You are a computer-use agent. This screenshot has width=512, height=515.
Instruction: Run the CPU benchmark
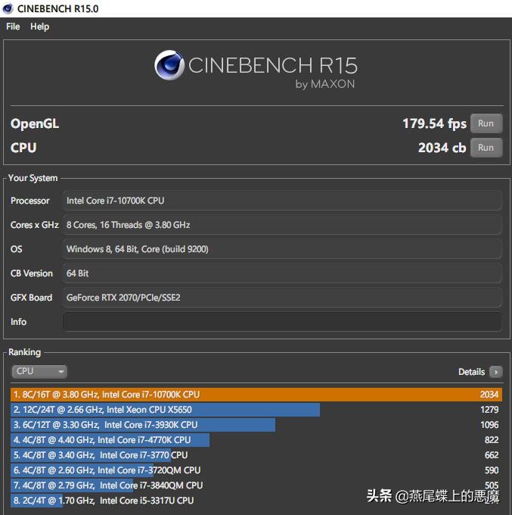[x=486, y=148]
